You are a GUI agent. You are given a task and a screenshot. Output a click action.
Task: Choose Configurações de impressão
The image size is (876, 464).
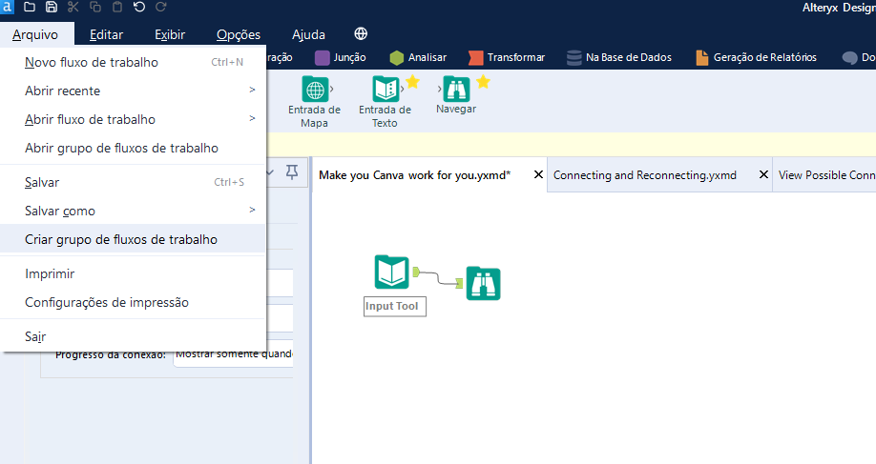tap(133, 302)
